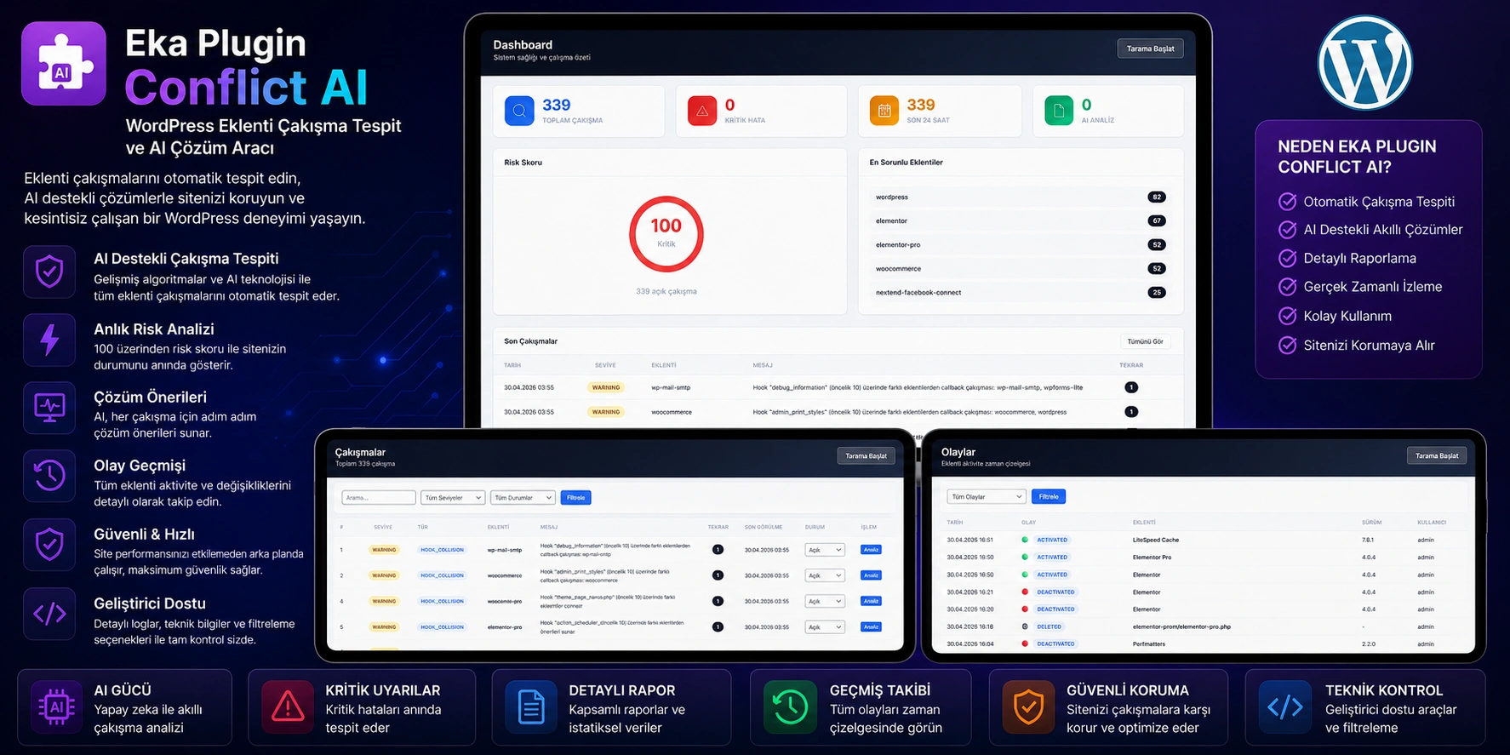Viewport: 1510px width, 755px height.
Task: Click the checkmark icon beside Kolay Kullanım
Action: click(x=1288, y=316)
